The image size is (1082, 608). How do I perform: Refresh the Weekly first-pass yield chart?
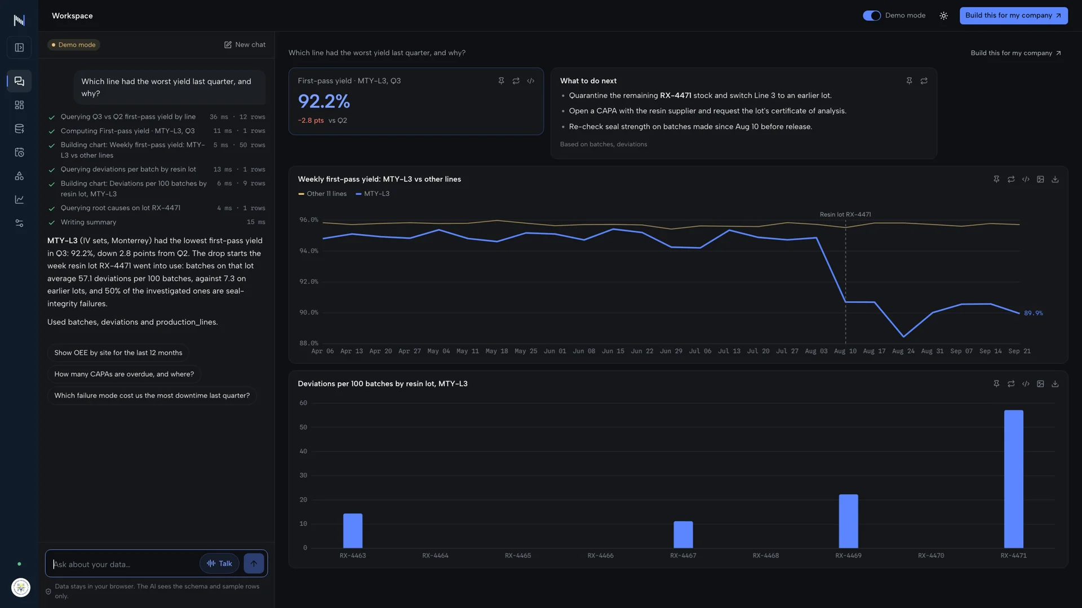click(x=1011, y=180)
